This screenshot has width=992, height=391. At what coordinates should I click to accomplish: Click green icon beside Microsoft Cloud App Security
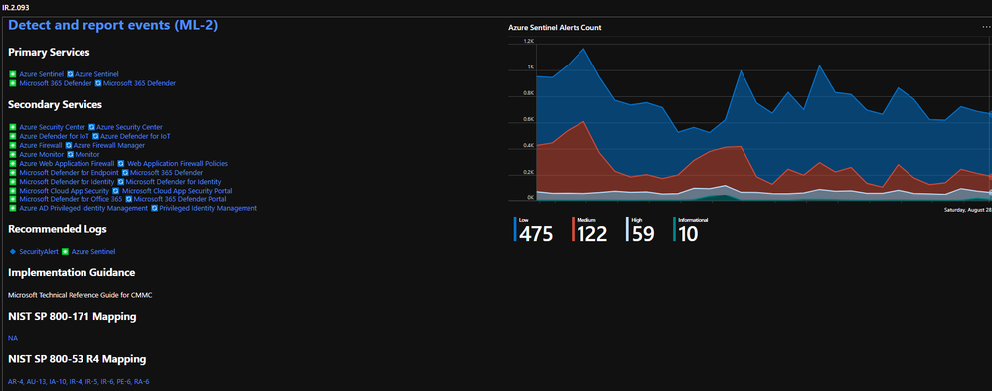tap(12, 191)
